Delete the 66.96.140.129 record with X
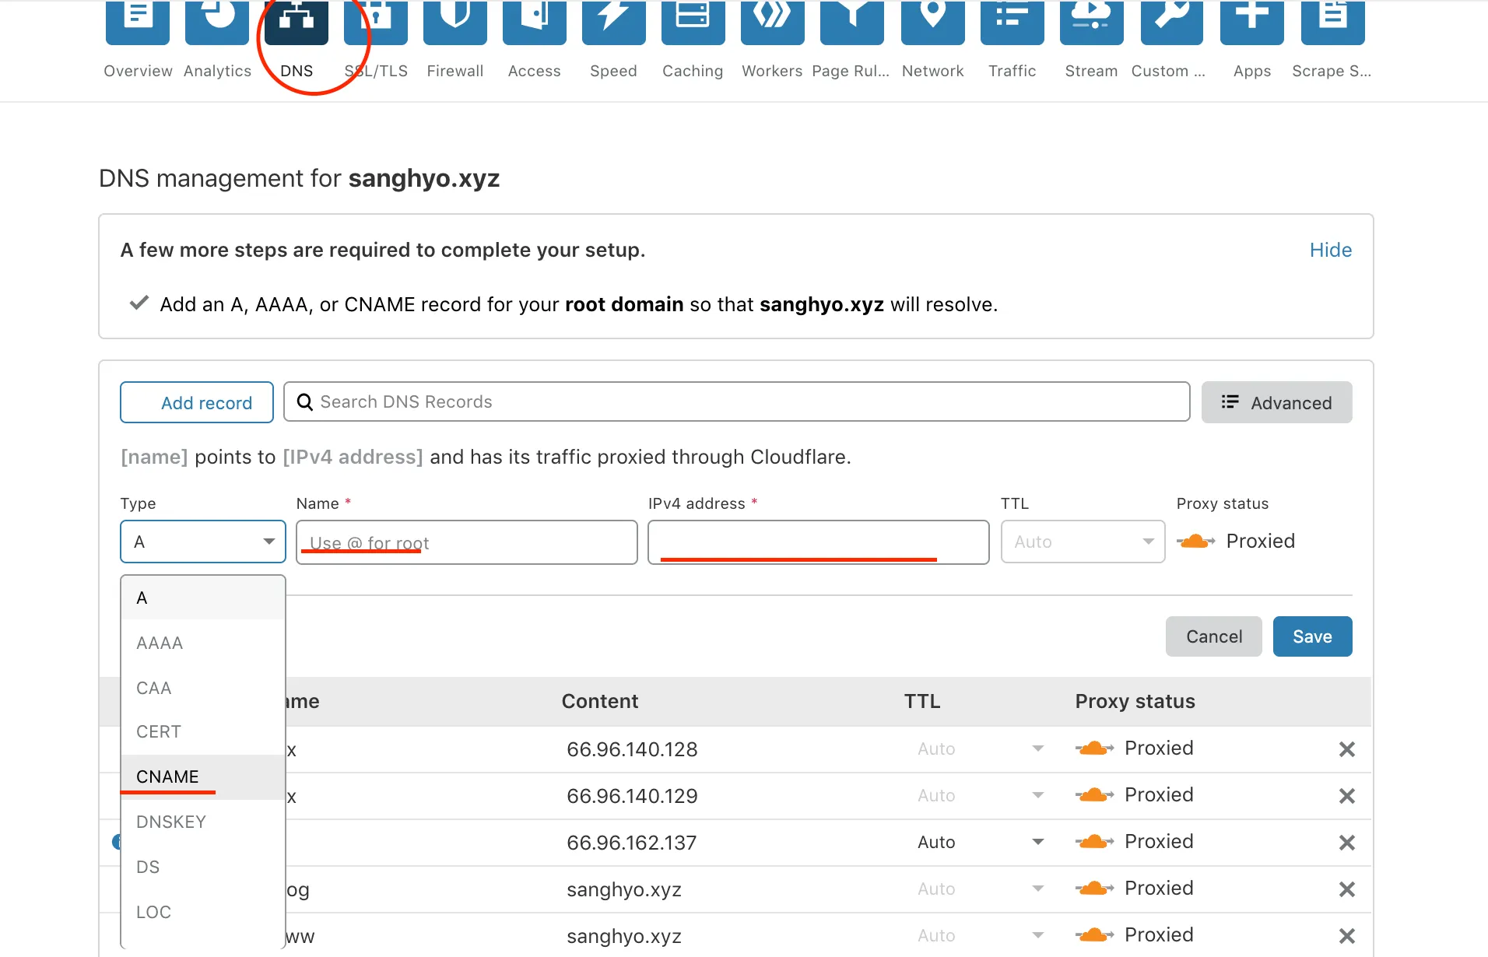This screenshot has height=957, width=1488. click(1346, 796)
